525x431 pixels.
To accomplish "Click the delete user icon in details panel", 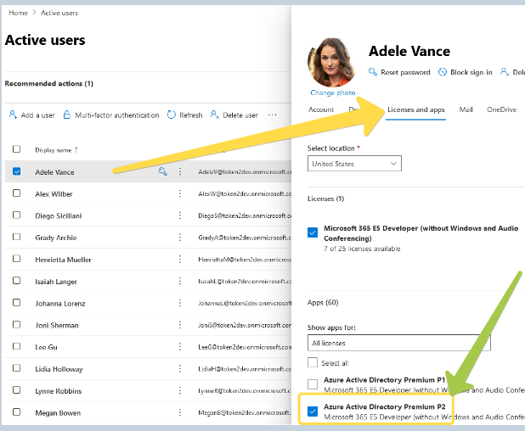I will [505, 72].
